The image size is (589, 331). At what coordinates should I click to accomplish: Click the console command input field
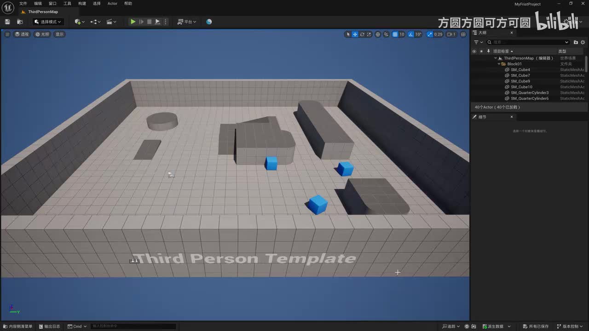(133, 326)
